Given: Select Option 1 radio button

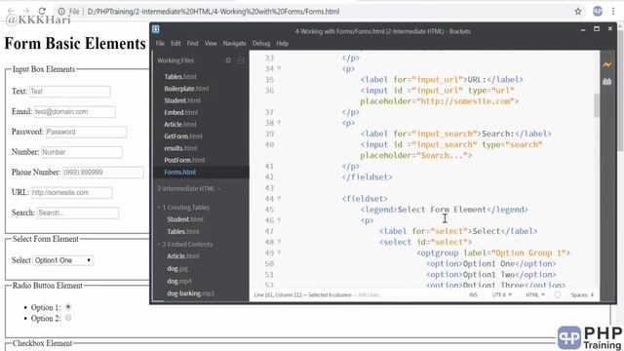Looking at the screenshot, I should (68, 307).
